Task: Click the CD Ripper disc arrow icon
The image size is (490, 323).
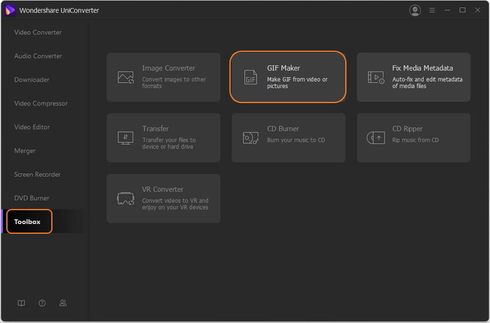Action: (x=376, y=138)
